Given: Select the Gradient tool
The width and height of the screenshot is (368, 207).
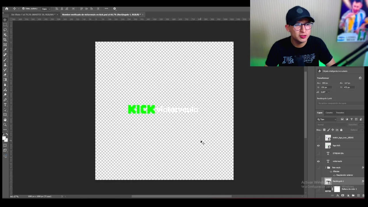Looking at the screenshot, I should (5, 80).
